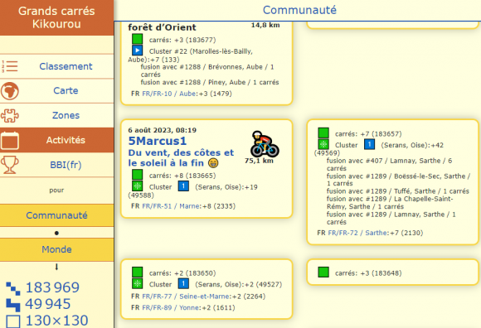Click the puzzle piece icon beside Zones
The height and width of the screenshot is (328, 481).
(10, 115)
